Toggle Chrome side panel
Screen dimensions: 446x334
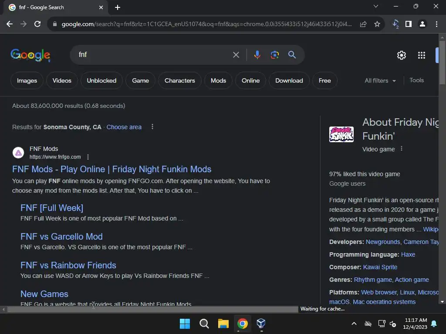[409, 24]
